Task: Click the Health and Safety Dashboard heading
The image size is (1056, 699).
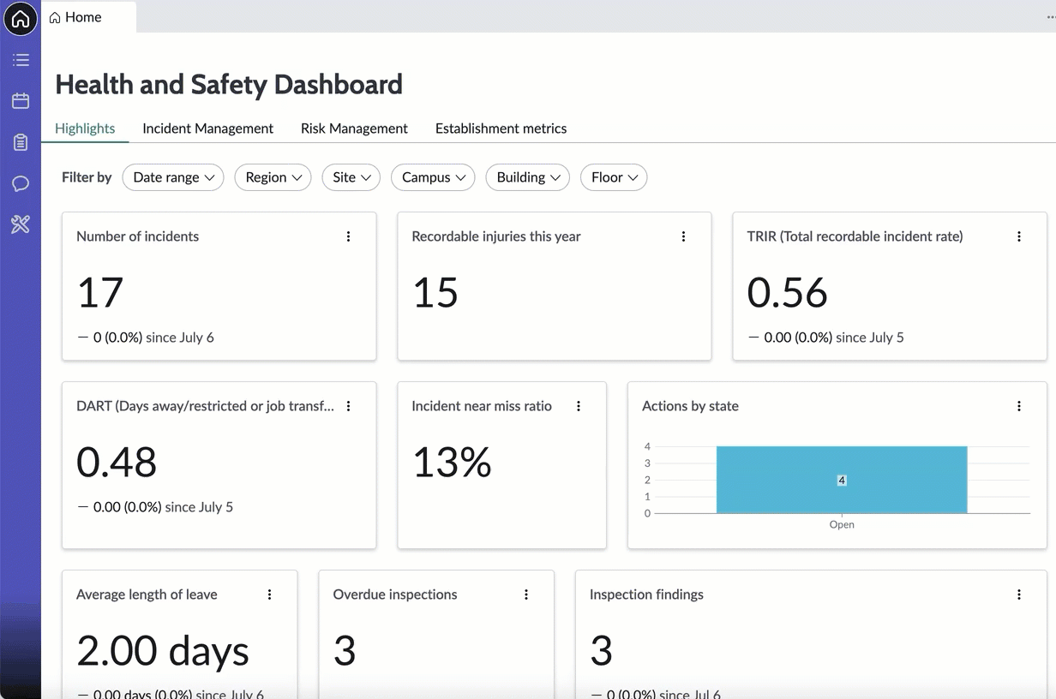Action: pyautogui.click(x=229, y=84)
